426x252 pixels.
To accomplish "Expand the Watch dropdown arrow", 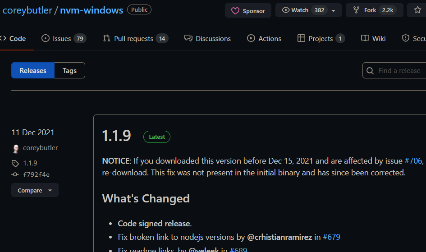I will click(333, 10).
